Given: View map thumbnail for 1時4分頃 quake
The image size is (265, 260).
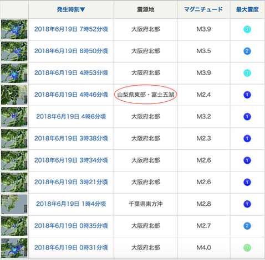Looking at the screenshot, I should (14, 204).
